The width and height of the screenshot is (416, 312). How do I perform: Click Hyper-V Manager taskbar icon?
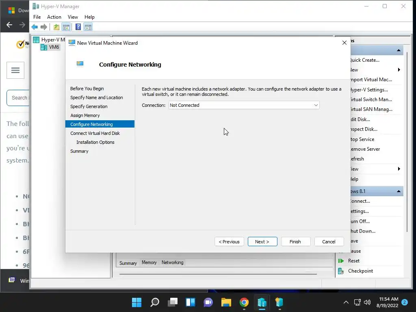pyautogui.click(x=262, y=302)
